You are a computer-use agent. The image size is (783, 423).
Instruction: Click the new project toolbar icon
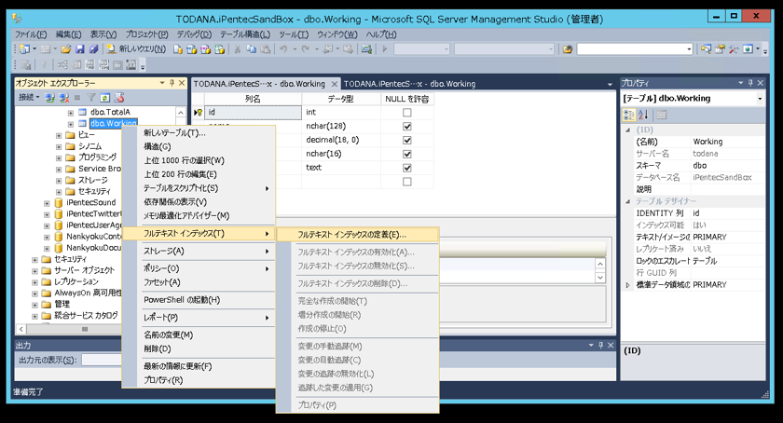coord(24,49)
